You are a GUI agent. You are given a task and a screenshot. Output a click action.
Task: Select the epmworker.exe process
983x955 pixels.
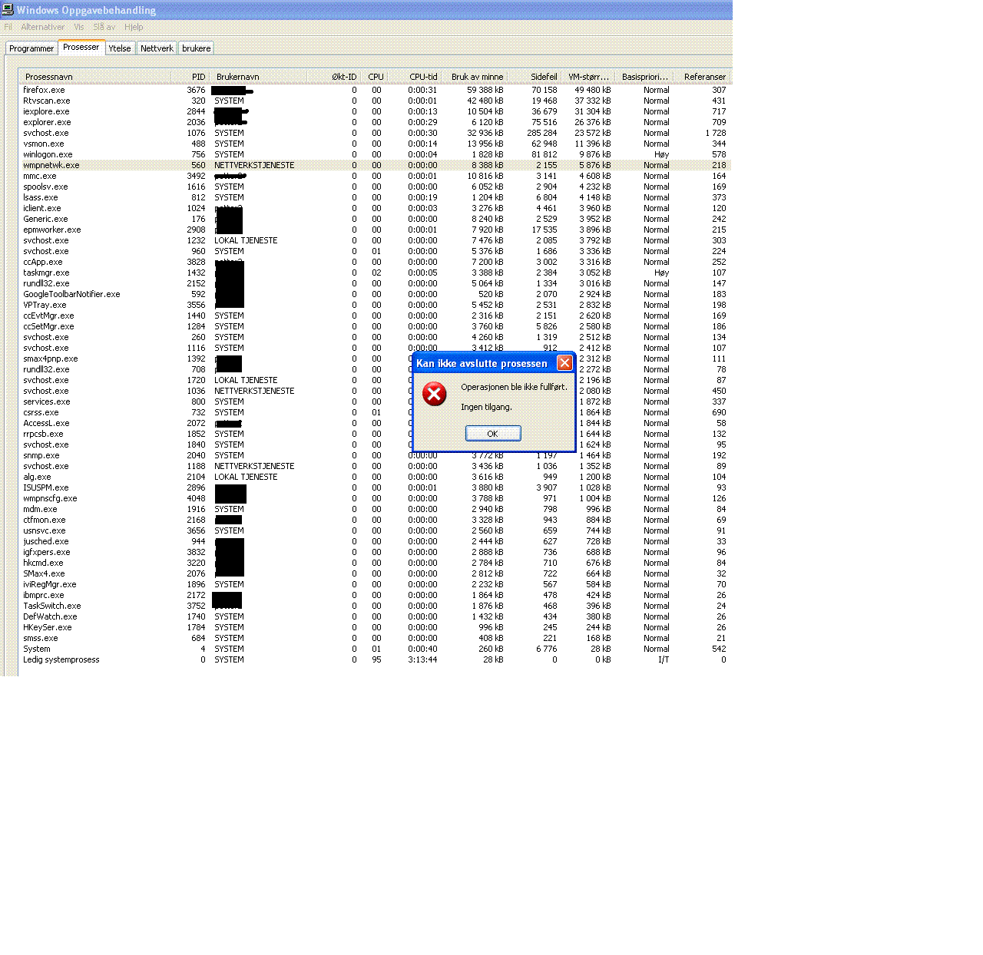tap(375, 230)
